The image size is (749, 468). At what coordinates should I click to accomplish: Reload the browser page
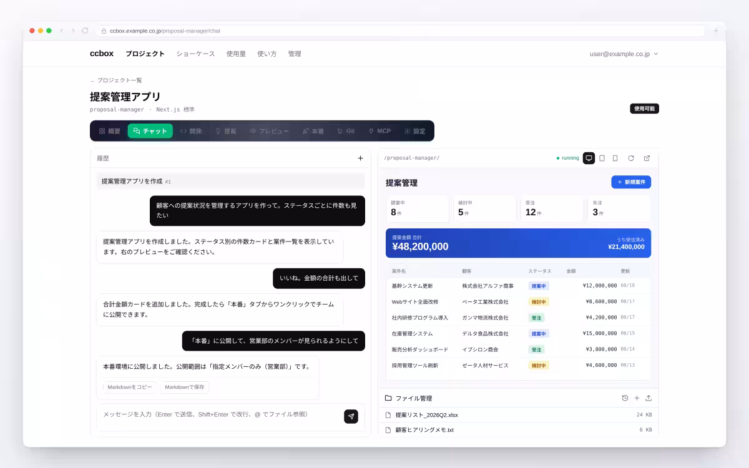point(86,31)
